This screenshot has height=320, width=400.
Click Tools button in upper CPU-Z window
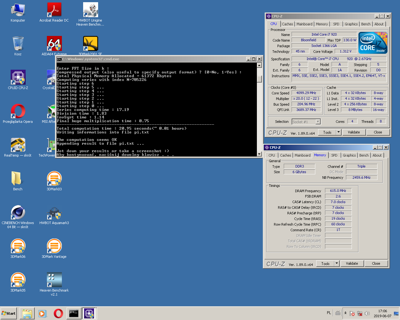(327, 132)
